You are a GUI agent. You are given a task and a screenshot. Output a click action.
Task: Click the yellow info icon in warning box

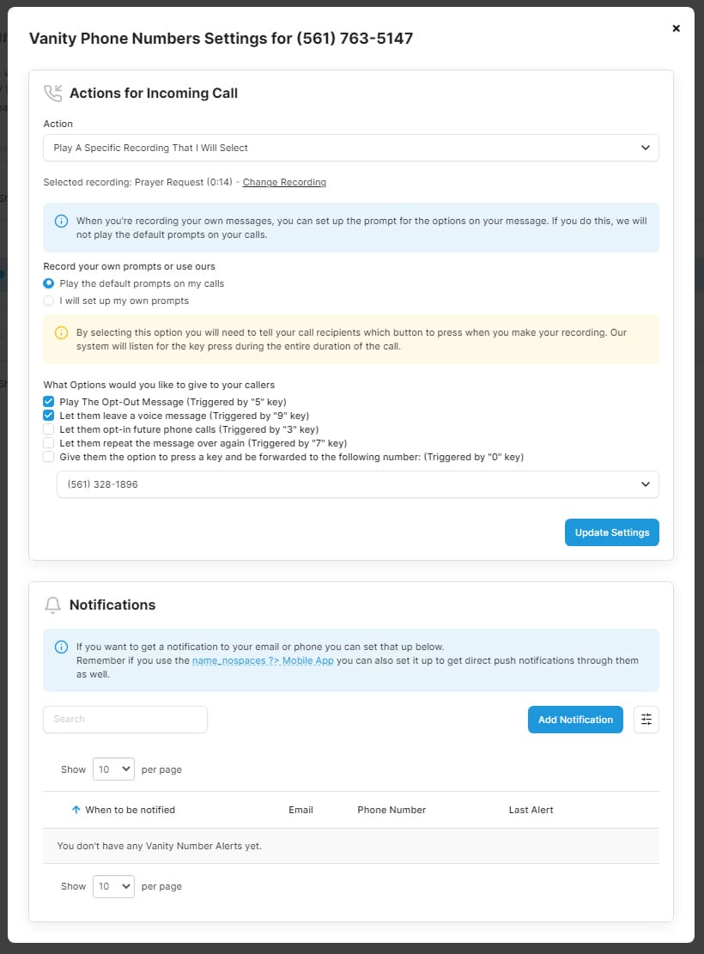[61, 332]
